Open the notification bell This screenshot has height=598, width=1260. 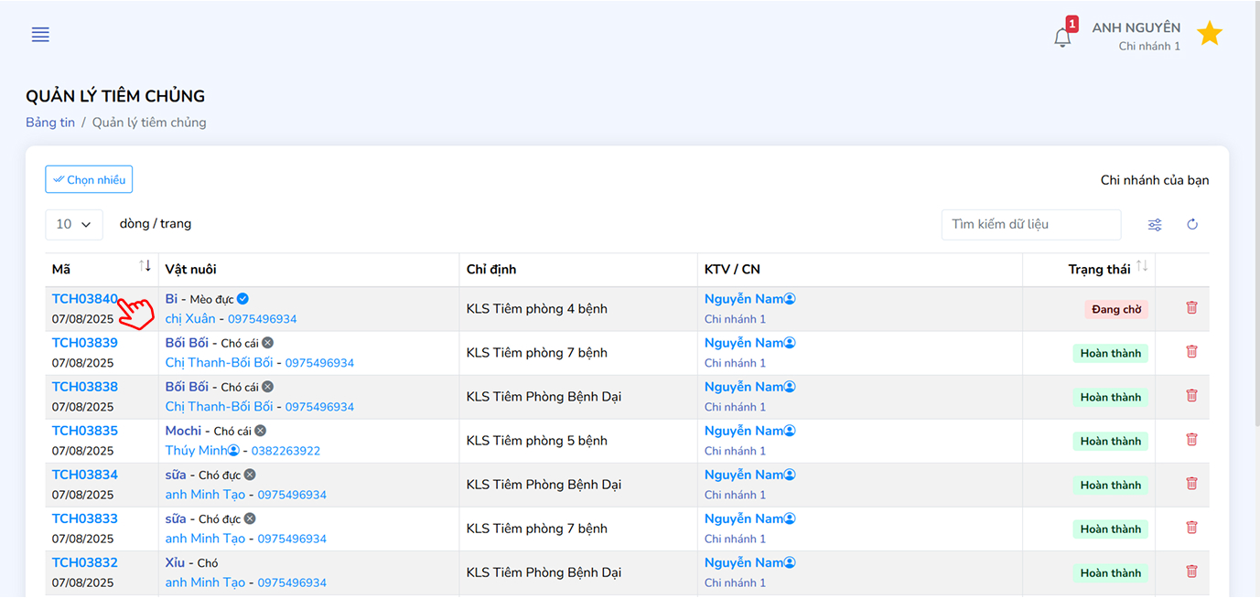[x=1062, y=37]
